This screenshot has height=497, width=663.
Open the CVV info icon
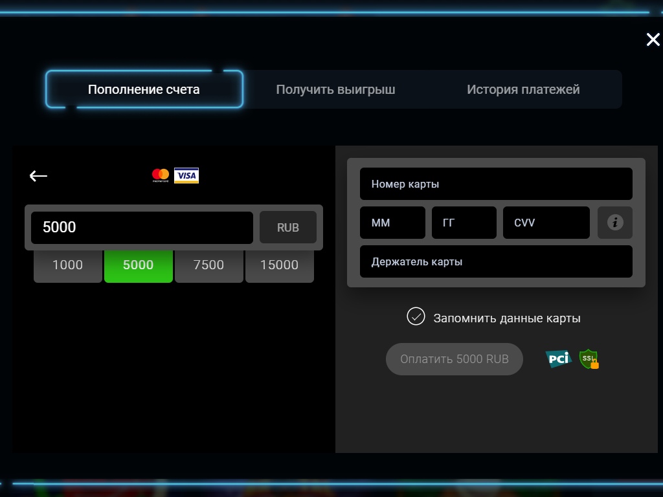[614, 223]
